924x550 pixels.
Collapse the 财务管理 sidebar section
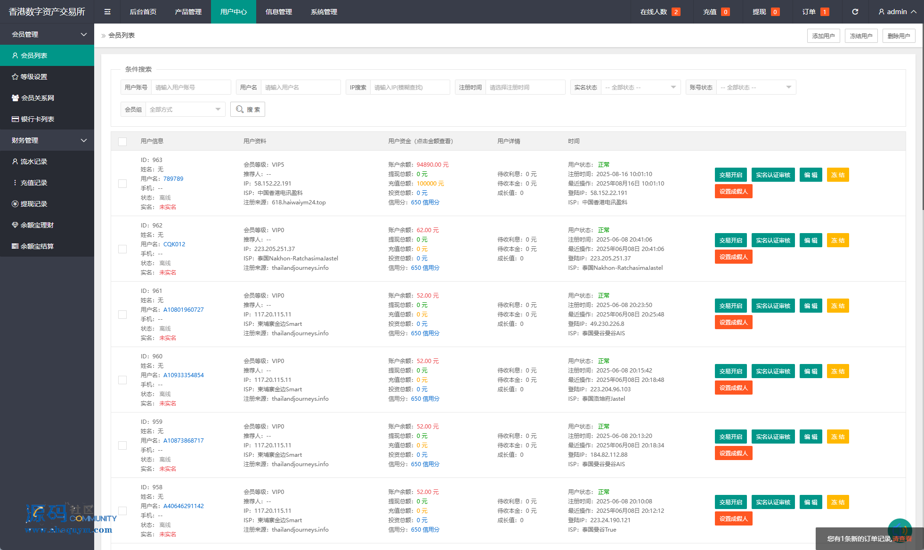coord(47,140)
